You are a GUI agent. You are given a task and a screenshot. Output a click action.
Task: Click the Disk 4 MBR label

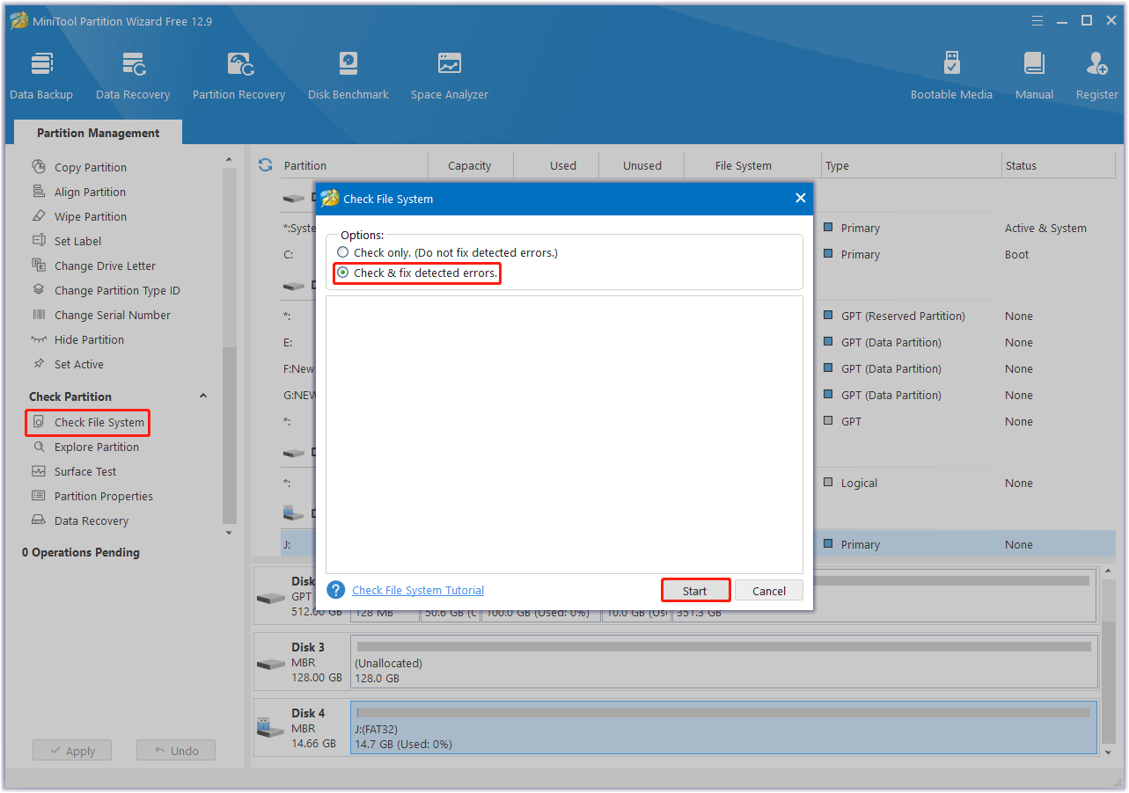pyautogui.click(x=305, y=729)
